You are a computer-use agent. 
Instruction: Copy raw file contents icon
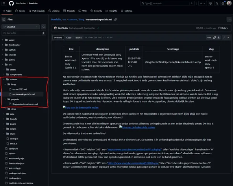click(x=214, y=38)
